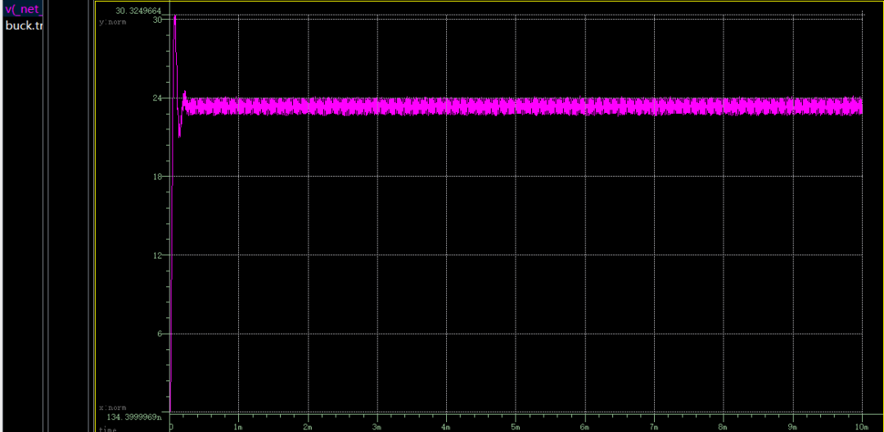Click the cursor value 30.3249664 readout
The width and height of the screenshot is (884, 432).
point(138,11)
